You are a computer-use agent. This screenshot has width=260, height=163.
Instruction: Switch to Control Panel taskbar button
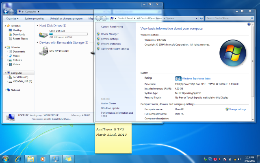tap(56, 159)
